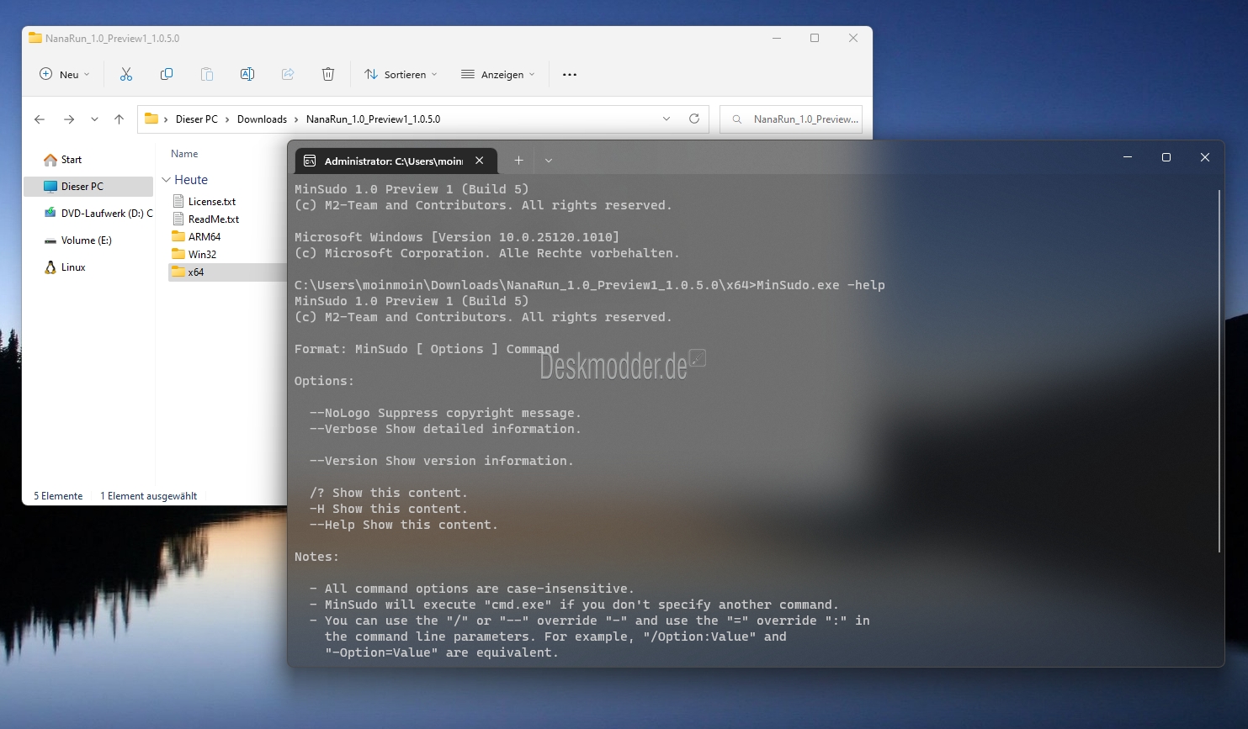Image resolution: width=1248 pixels, height=729 pixels.
Task: Go back with the Explorer back arrow
Action: click(40, 119)
